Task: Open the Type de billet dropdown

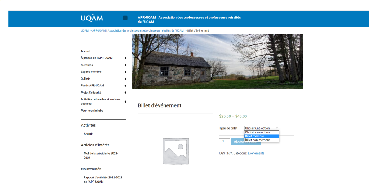Action: (x=261, y=128)
